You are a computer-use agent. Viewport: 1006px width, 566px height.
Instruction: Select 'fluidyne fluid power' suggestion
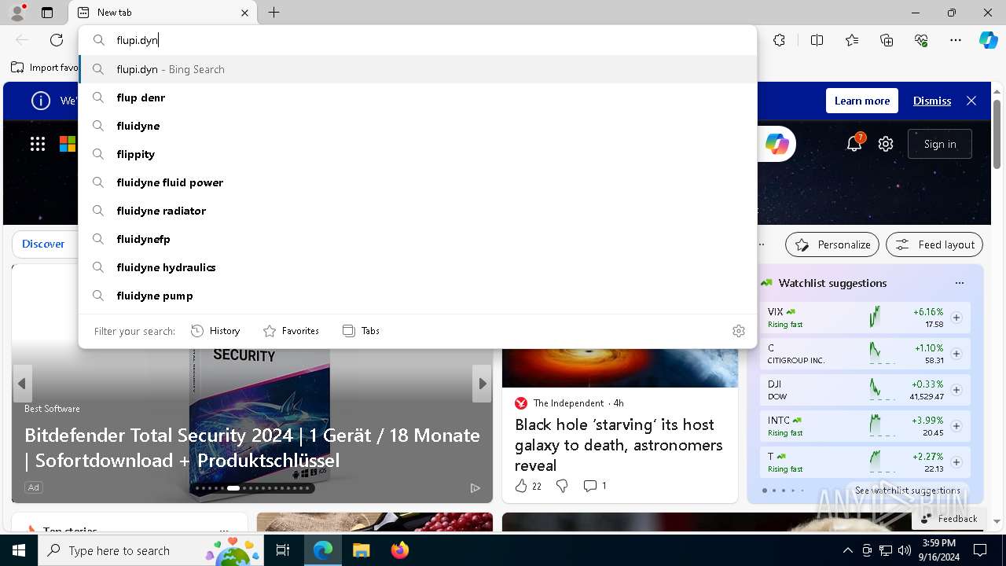[x=417, y=182]
